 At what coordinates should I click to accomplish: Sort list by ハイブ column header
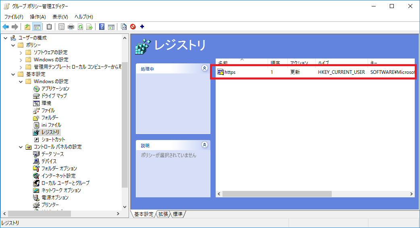click(x=323, y=63)
